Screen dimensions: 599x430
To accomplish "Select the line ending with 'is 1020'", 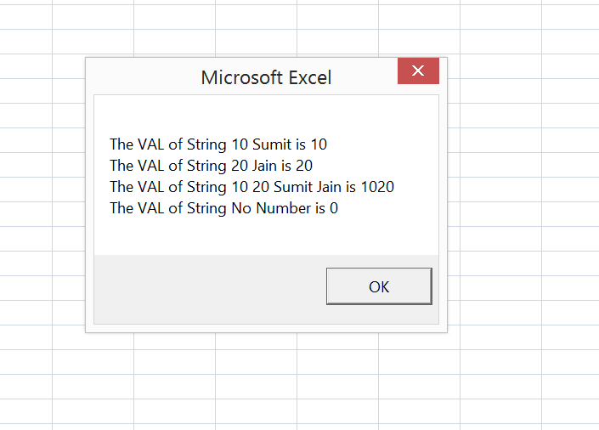I will [251, 187].
